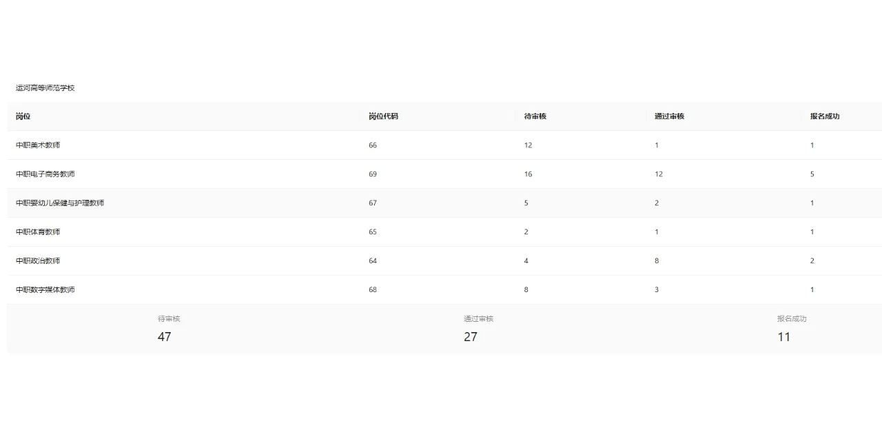Click the 待审核 table column header
This screenshot has width=882, height=441.
[x=535, y=116]
